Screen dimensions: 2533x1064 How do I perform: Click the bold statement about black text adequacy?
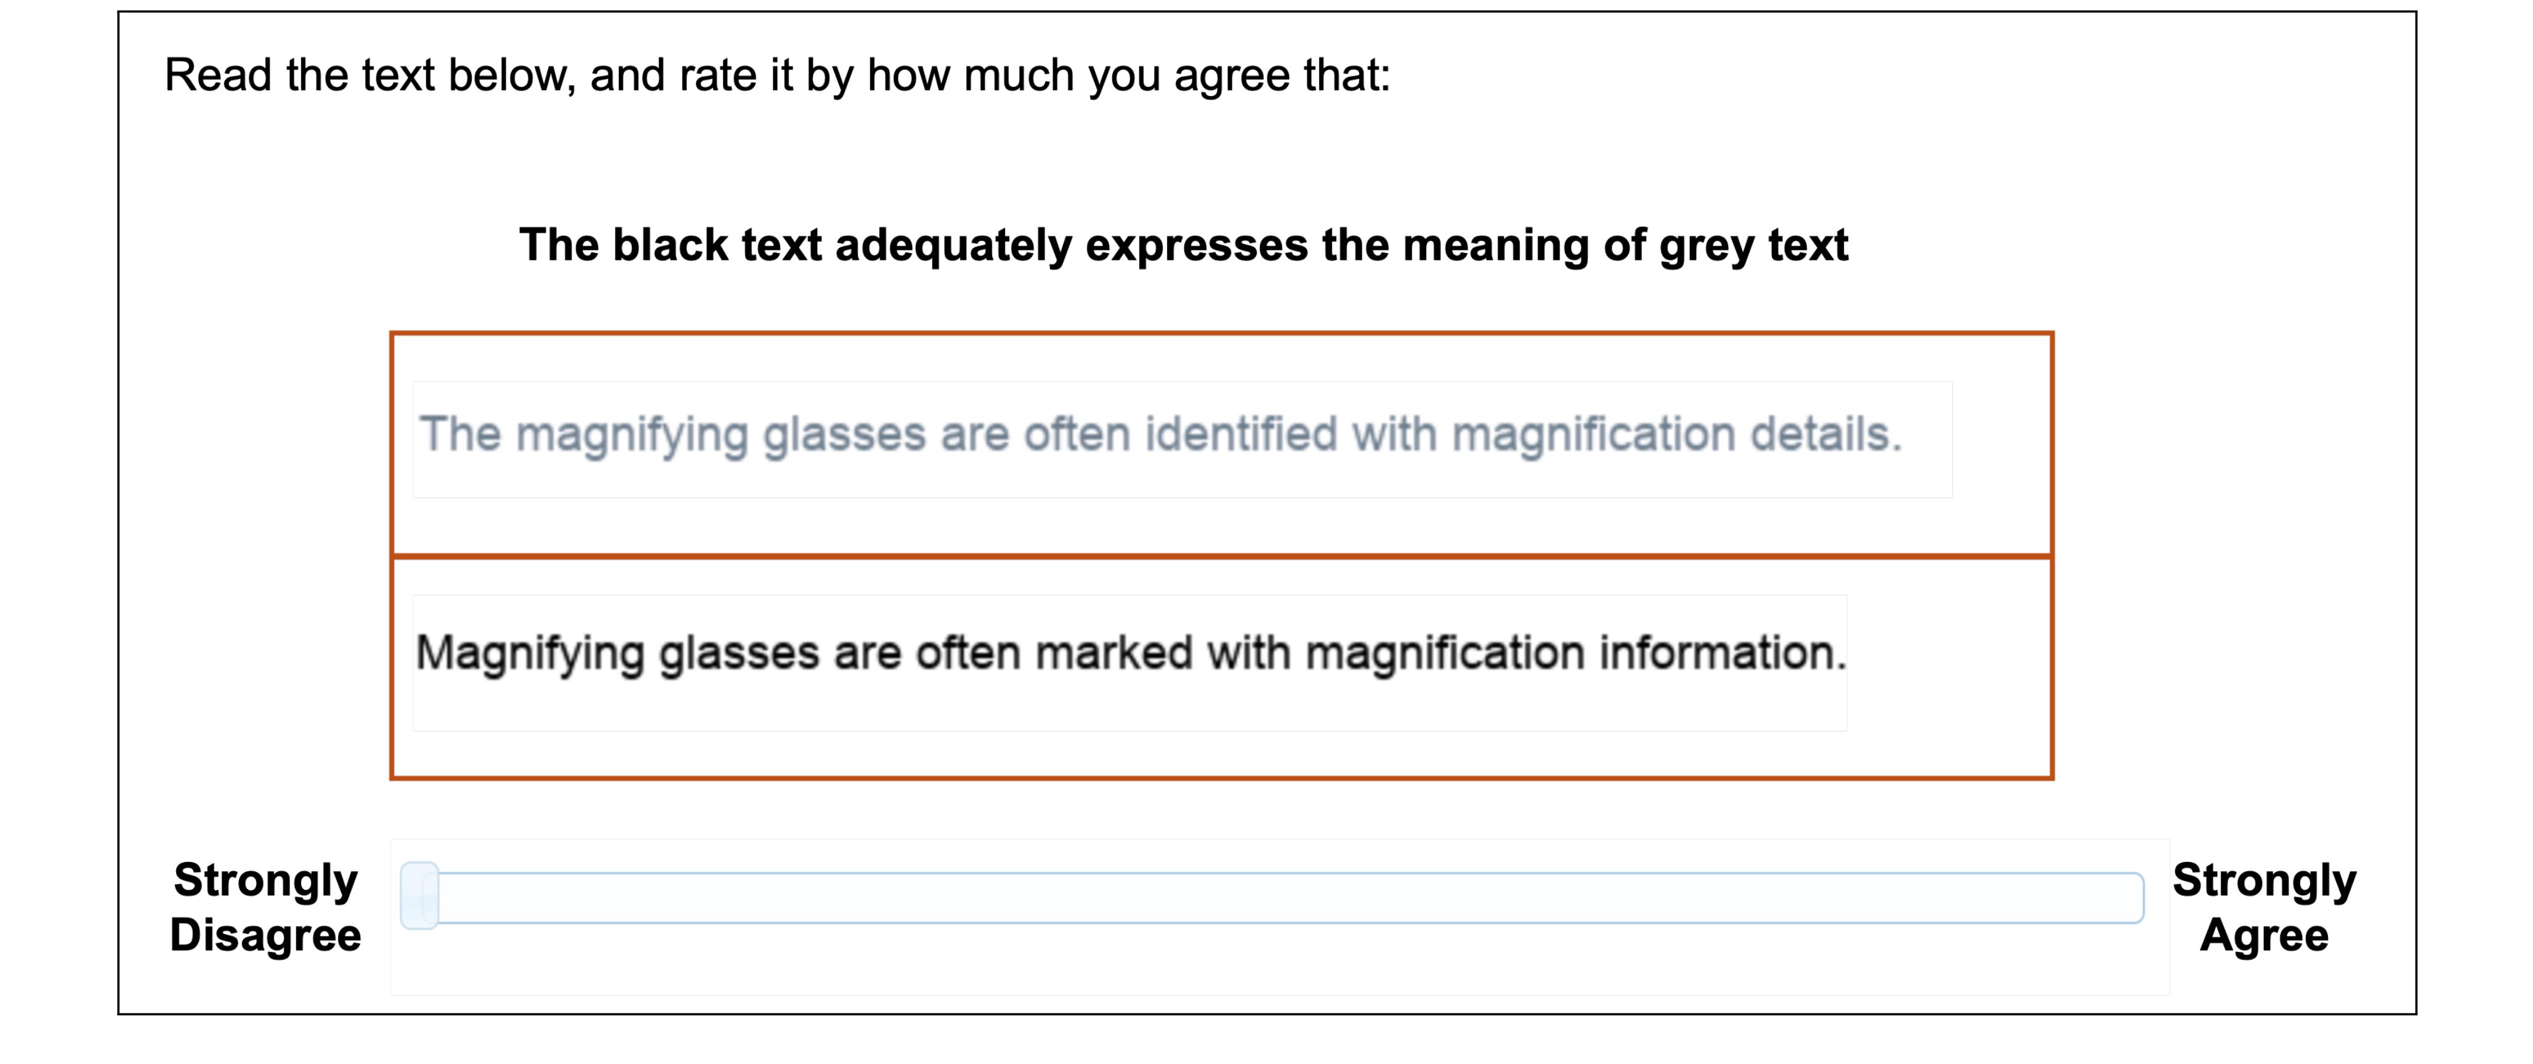click(x=1183, y=245)
